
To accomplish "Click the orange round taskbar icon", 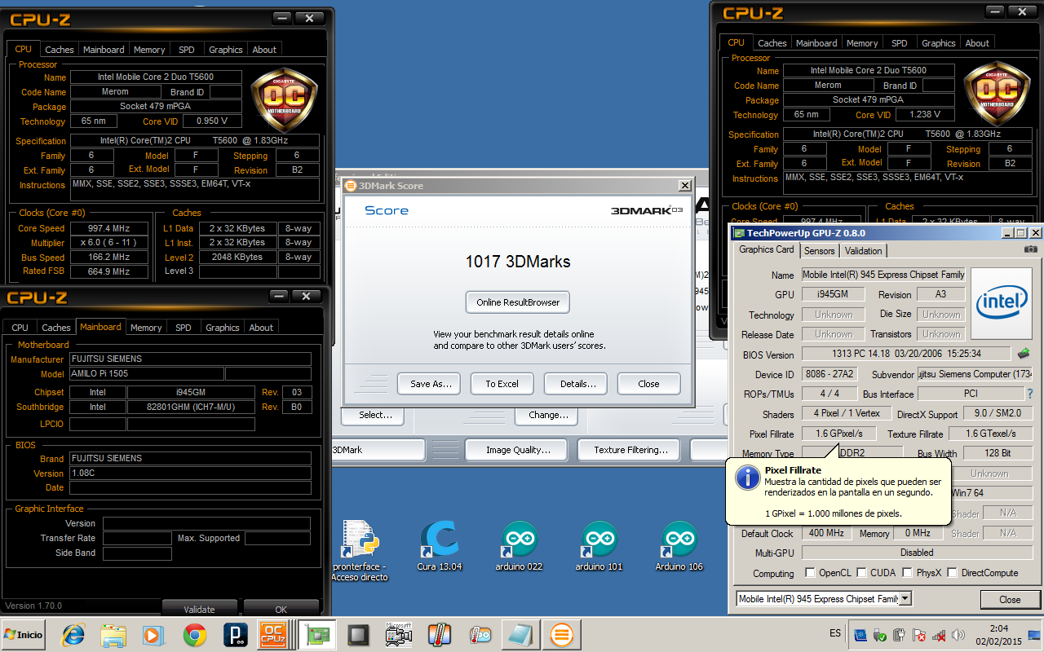I will point(560,635).
